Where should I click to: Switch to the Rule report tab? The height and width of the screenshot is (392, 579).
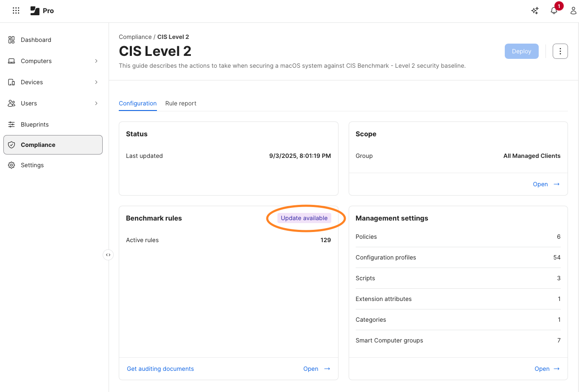click(x=181, y=103)
